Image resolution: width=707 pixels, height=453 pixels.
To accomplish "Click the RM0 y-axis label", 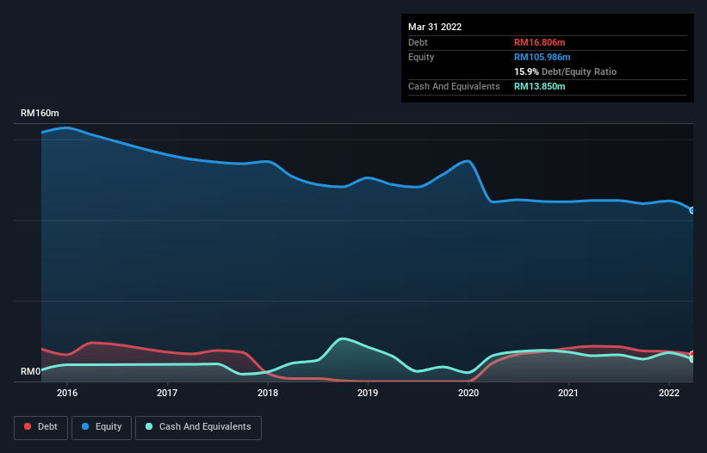I will [31, 371].
